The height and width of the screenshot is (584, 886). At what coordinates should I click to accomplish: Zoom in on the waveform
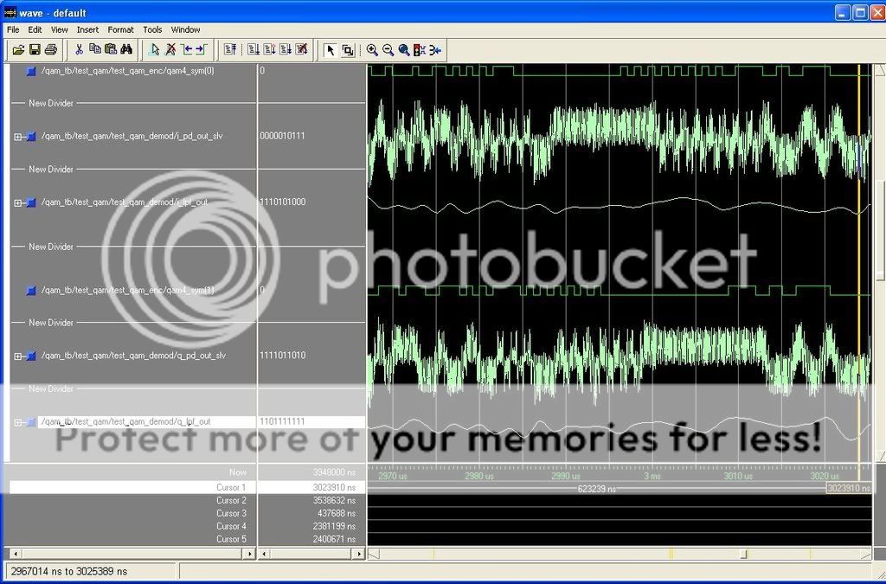pos(372,49)
